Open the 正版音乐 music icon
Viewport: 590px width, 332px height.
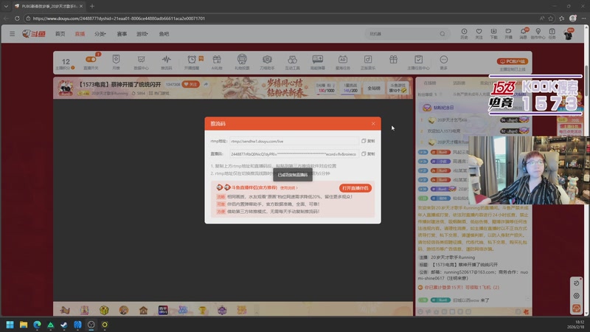pos(368,62)
